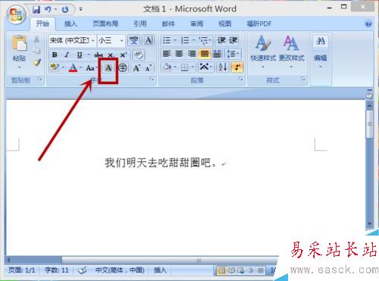Cut the selection with scissors icon
Viewport: 379px width, 281px height.
tap(37, 39)
